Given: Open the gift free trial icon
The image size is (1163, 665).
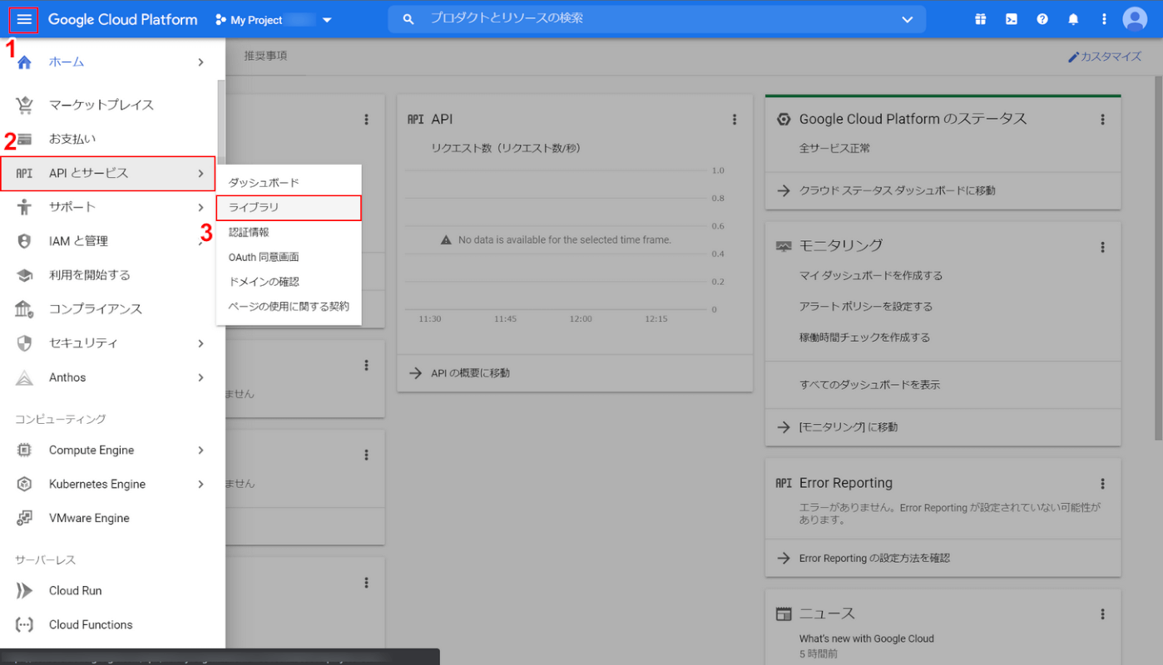Looking at the screenshot, I should [981, 19].
